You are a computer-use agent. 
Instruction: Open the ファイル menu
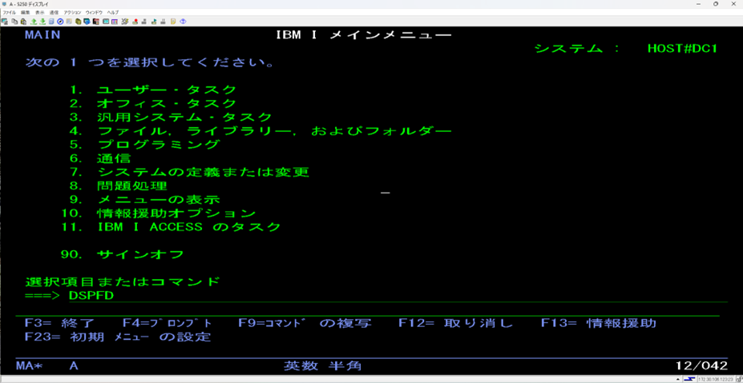click(x=10, y=12)
